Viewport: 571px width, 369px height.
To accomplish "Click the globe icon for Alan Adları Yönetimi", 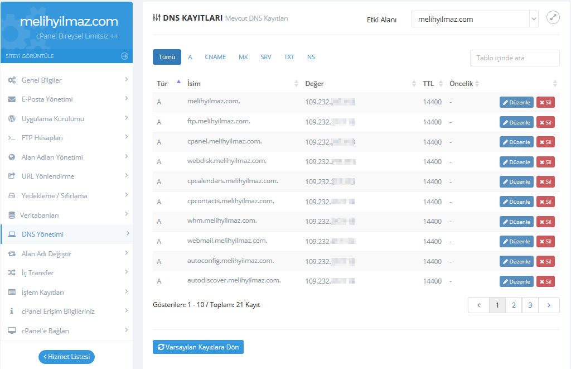I will [12, 157].
